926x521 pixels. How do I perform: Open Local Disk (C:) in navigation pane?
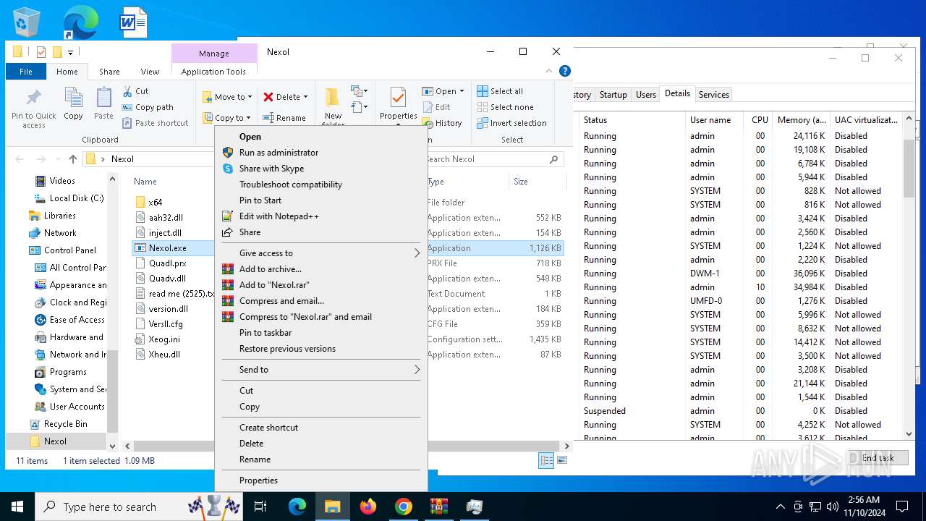click(x=77, y=198)
